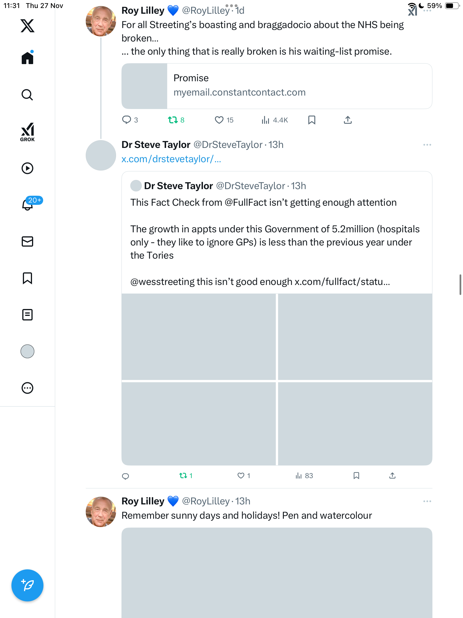Go to the Home timeline

point(27,58)
